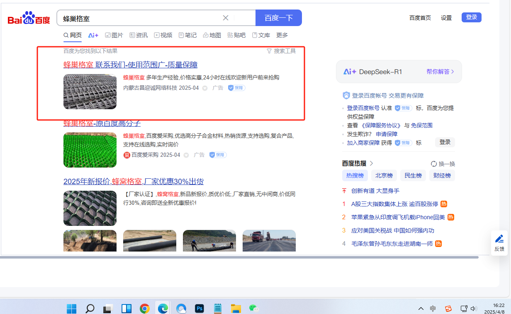511x314 pixels.
Task: Open Task View on the taskbar
Action: tap(108, 309)
